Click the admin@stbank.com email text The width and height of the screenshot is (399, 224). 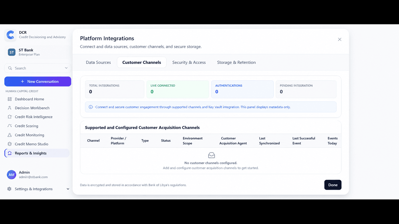click(33, 177)
